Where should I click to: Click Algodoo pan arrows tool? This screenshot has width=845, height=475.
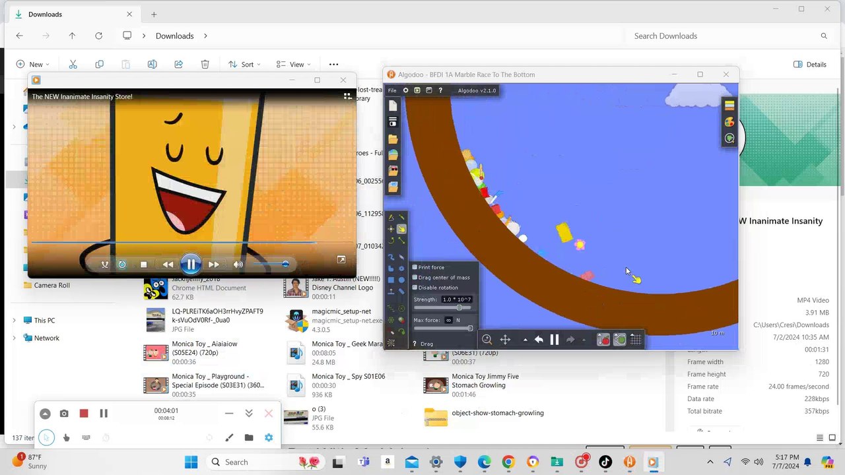(505, 339)
